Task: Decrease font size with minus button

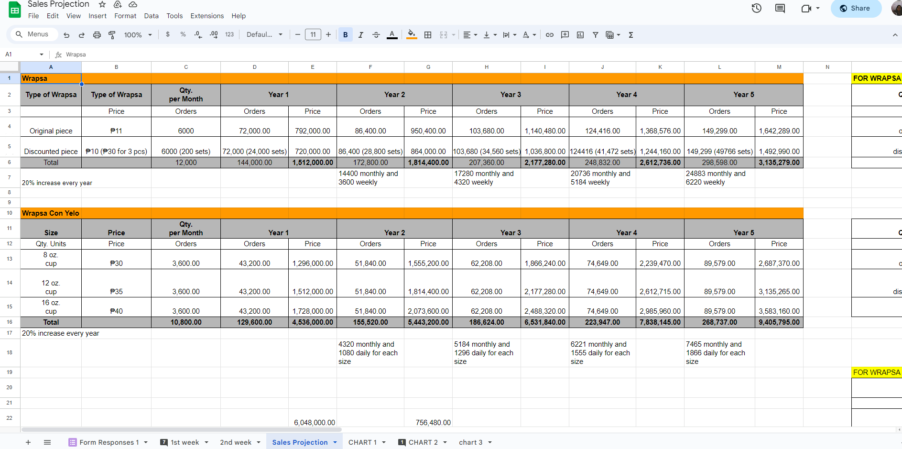Action: (297, 35)
